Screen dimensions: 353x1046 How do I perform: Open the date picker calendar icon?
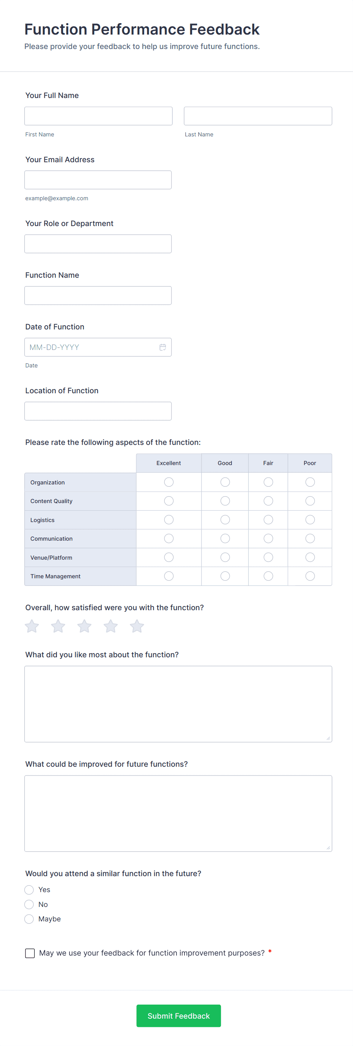tap(163, 347)
